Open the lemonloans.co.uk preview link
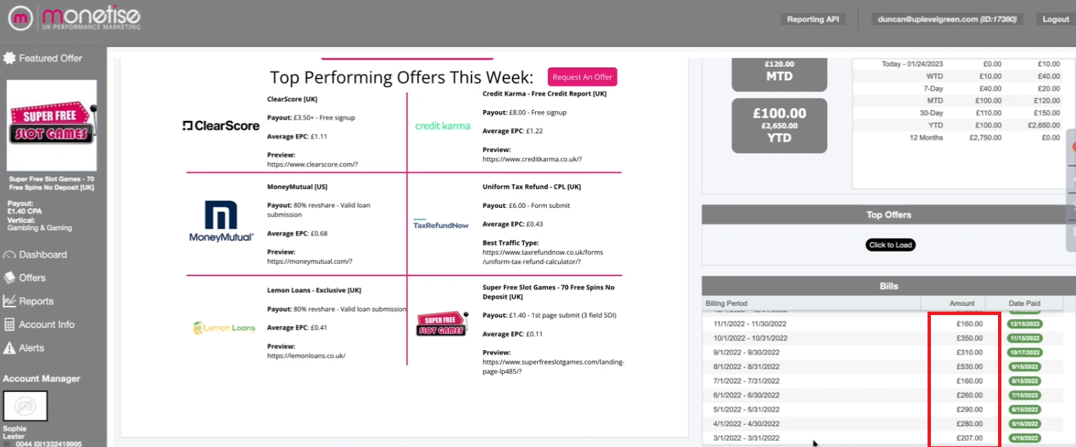Viewport: 1076px width, 447px height. pyautogui.click(x=306, y=356)
